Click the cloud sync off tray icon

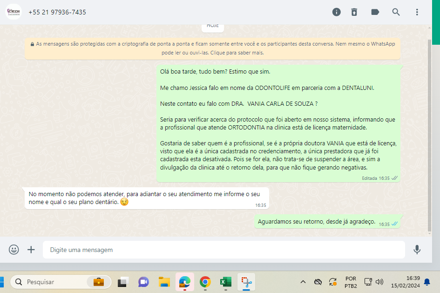[x=318, y=282]
